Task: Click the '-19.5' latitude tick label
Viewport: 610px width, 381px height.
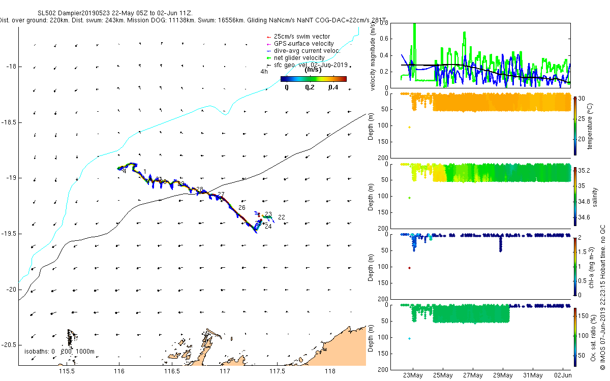Action: point(9,234)
